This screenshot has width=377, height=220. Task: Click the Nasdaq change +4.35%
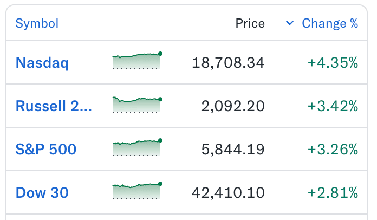pos(333,63)
